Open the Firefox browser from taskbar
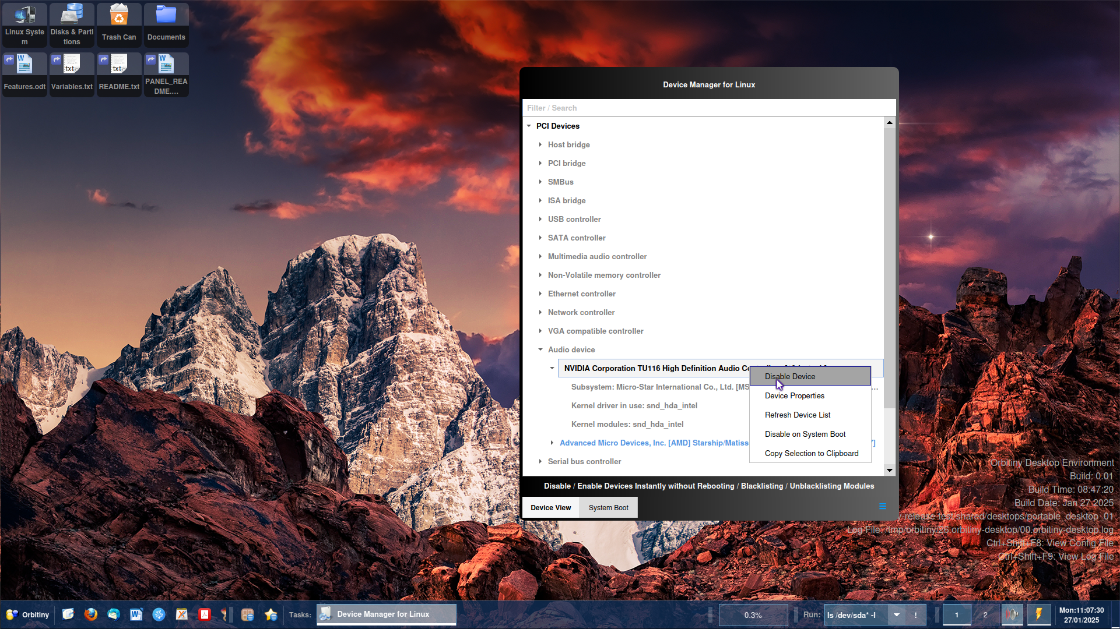The image size is (1120, 629). click(90, 614)
